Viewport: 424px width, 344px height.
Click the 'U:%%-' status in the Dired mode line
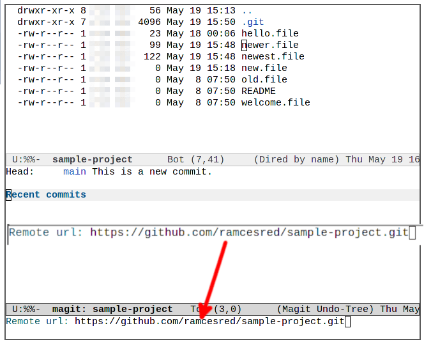pyautogui.click(x=26, y=160)
